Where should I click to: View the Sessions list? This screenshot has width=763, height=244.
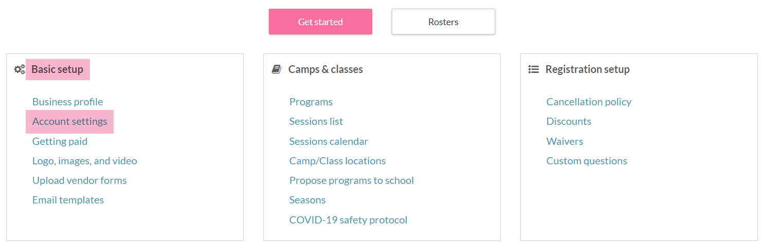coord(316,122)
